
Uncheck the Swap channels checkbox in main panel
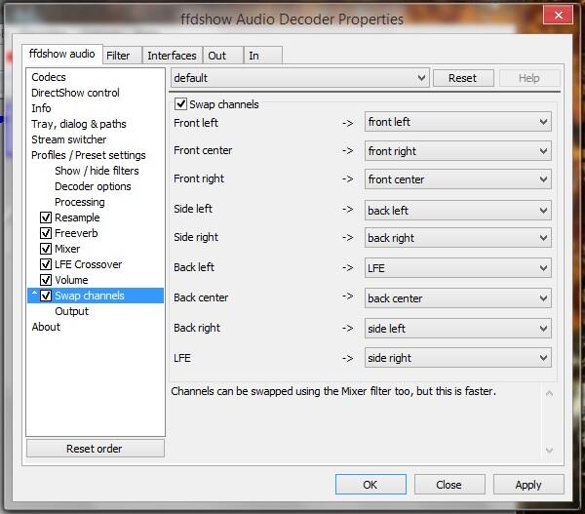click(x=181, y=103)
